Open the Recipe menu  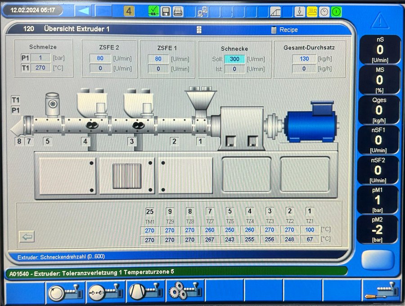[284, 30]
